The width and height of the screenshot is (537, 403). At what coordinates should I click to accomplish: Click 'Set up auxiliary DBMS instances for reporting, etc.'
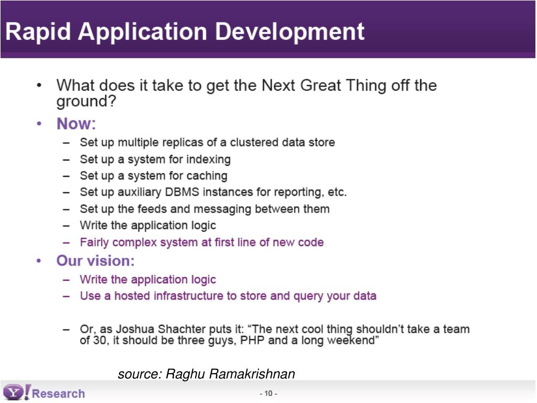pos(213,192)
